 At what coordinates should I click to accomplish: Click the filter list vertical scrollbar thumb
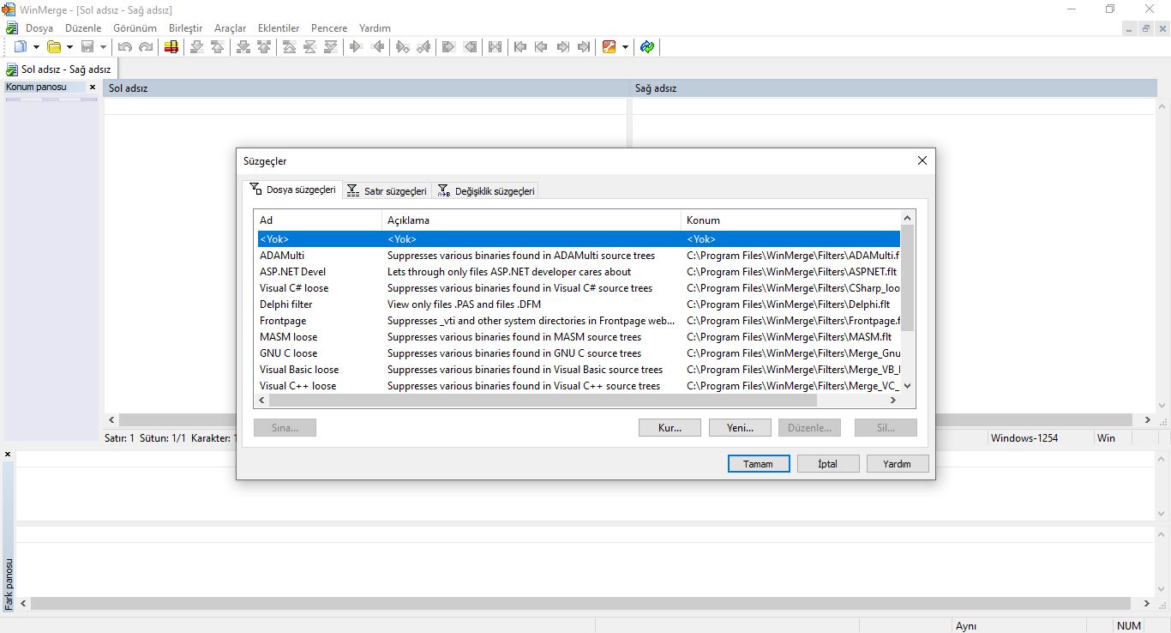[908, 277]
